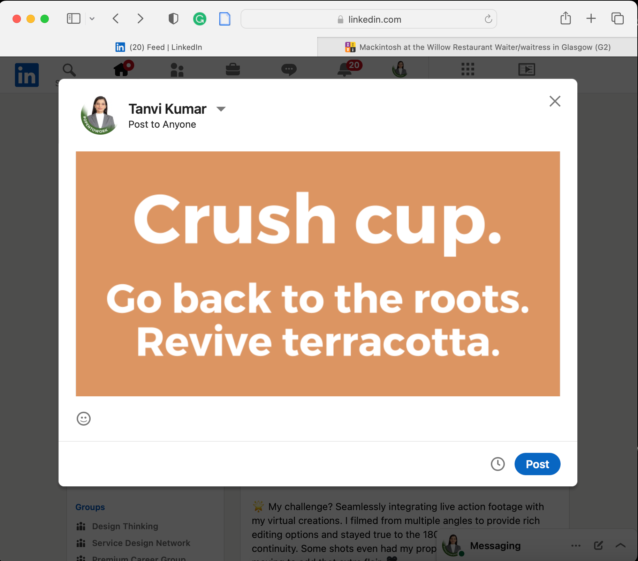Open the Design Thinking group

[x=125, y=526]
